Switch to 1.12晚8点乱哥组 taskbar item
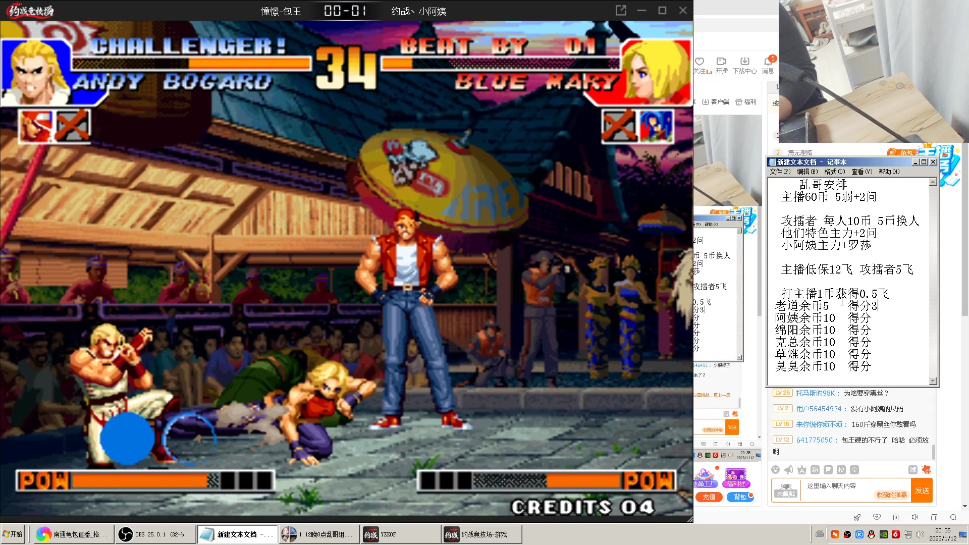This screenshot has height=545, width=969. [x=318, y=534]
